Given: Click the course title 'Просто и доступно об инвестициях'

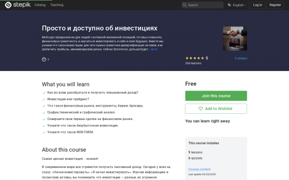Looking at the screenshot, I should pos(100,28).
